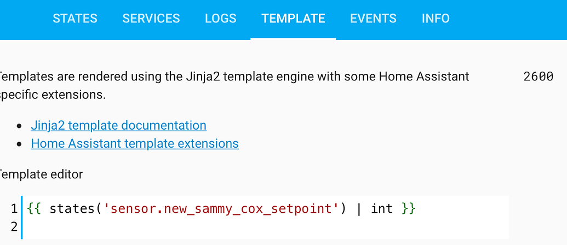Open the EVENTS tab
Screen dimensions: 567x245
(x=373, y=19)
